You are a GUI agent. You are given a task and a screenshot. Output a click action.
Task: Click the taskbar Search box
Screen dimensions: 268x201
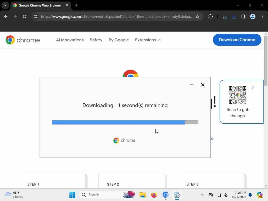tap(108, 195)
